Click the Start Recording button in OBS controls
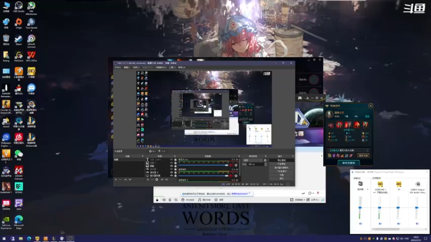The width and height of the screenshot is (431, 242). [x=281, y=164]
